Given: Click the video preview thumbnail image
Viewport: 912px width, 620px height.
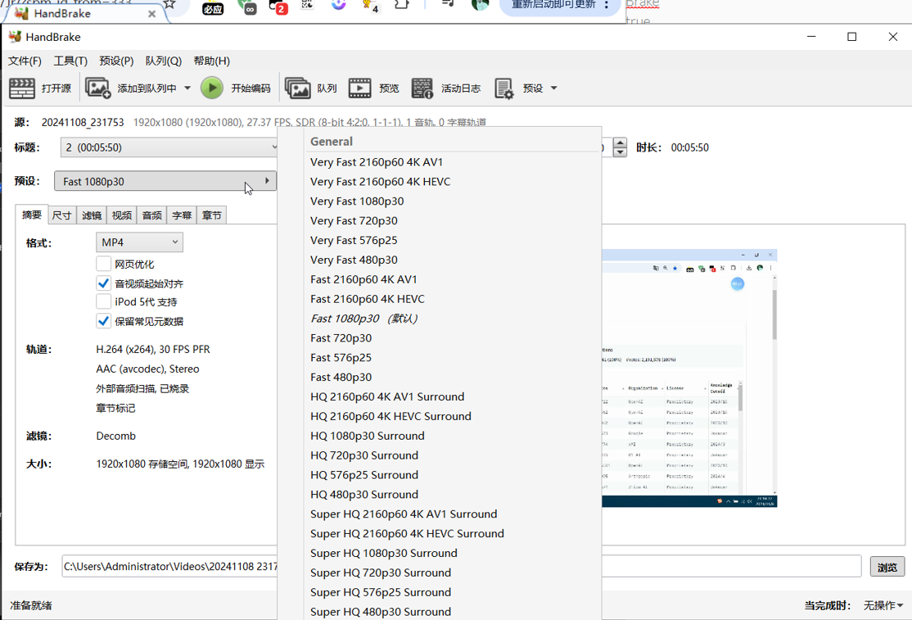Looking at the screenshot, I should coord(689,378).
